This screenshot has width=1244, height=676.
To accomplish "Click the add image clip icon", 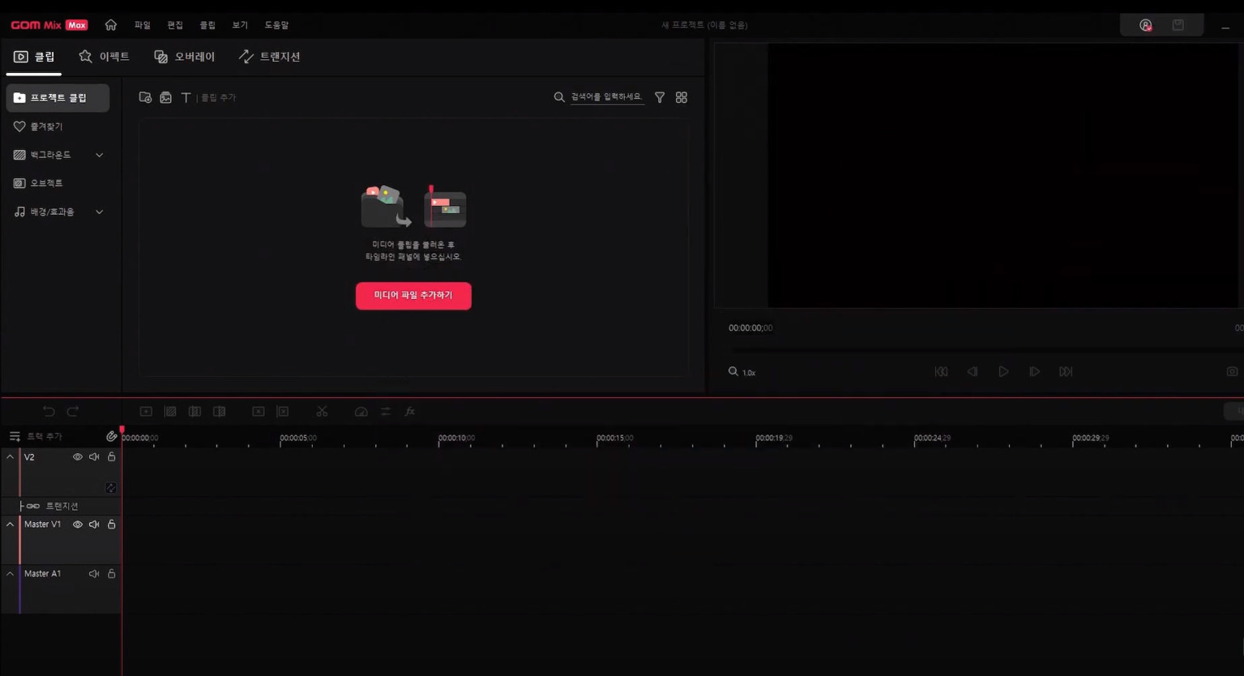I will (x=165, y=97).
